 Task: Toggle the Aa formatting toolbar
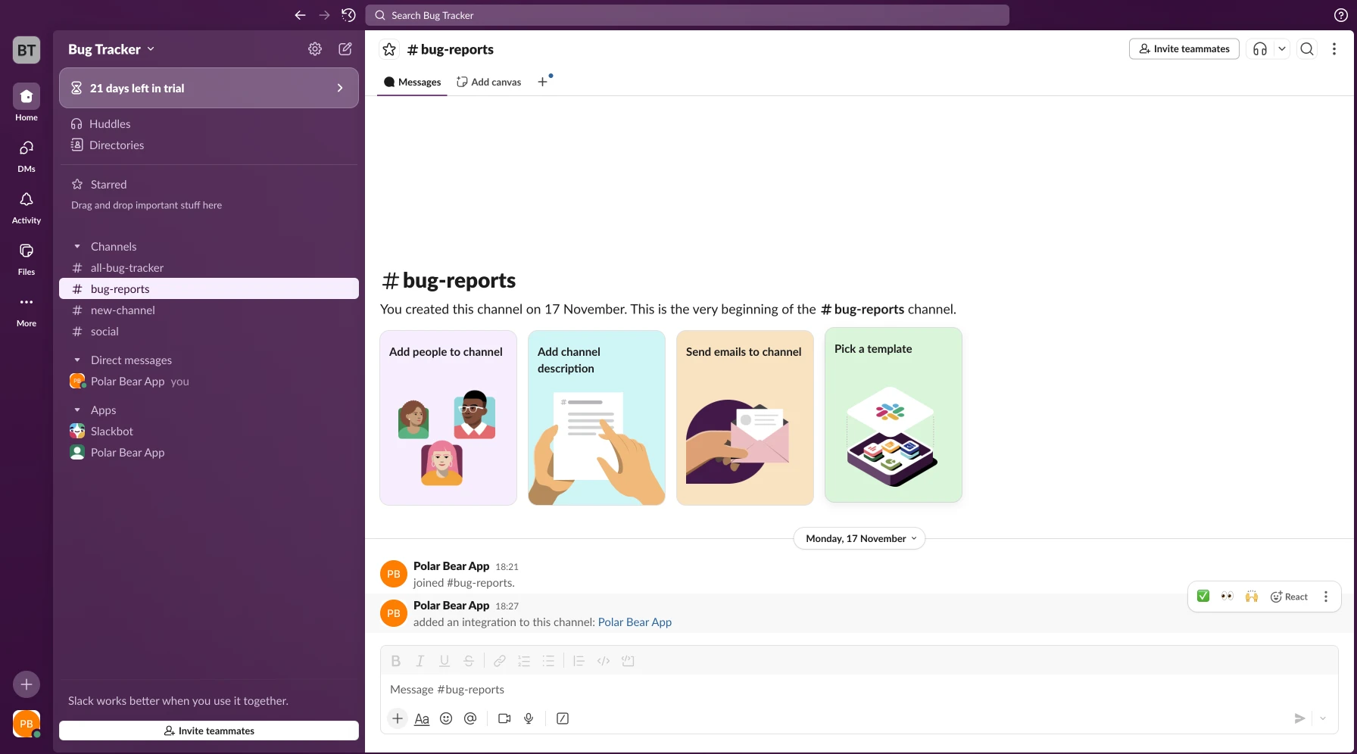[422, 718]
